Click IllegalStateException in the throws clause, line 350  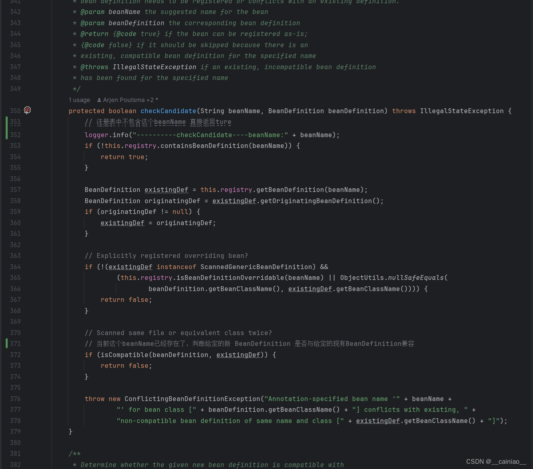tap(462, 111)
